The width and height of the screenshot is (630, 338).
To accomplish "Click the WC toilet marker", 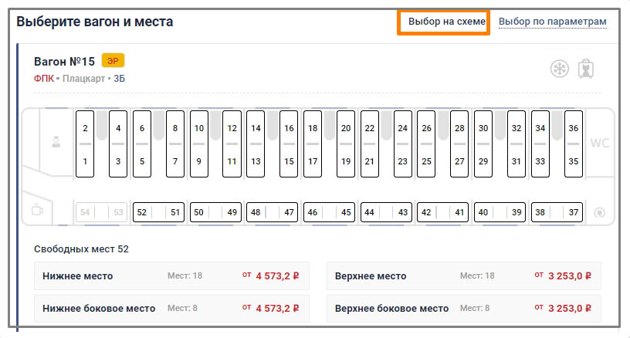I will 600,143.
